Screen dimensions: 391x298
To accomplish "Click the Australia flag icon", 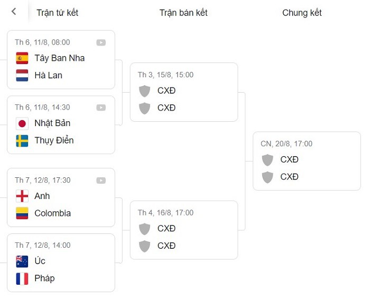I will (x=22, y=261).
